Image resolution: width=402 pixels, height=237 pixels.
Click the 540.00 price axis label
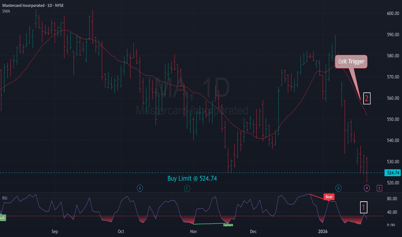click(x=393, y=140)
